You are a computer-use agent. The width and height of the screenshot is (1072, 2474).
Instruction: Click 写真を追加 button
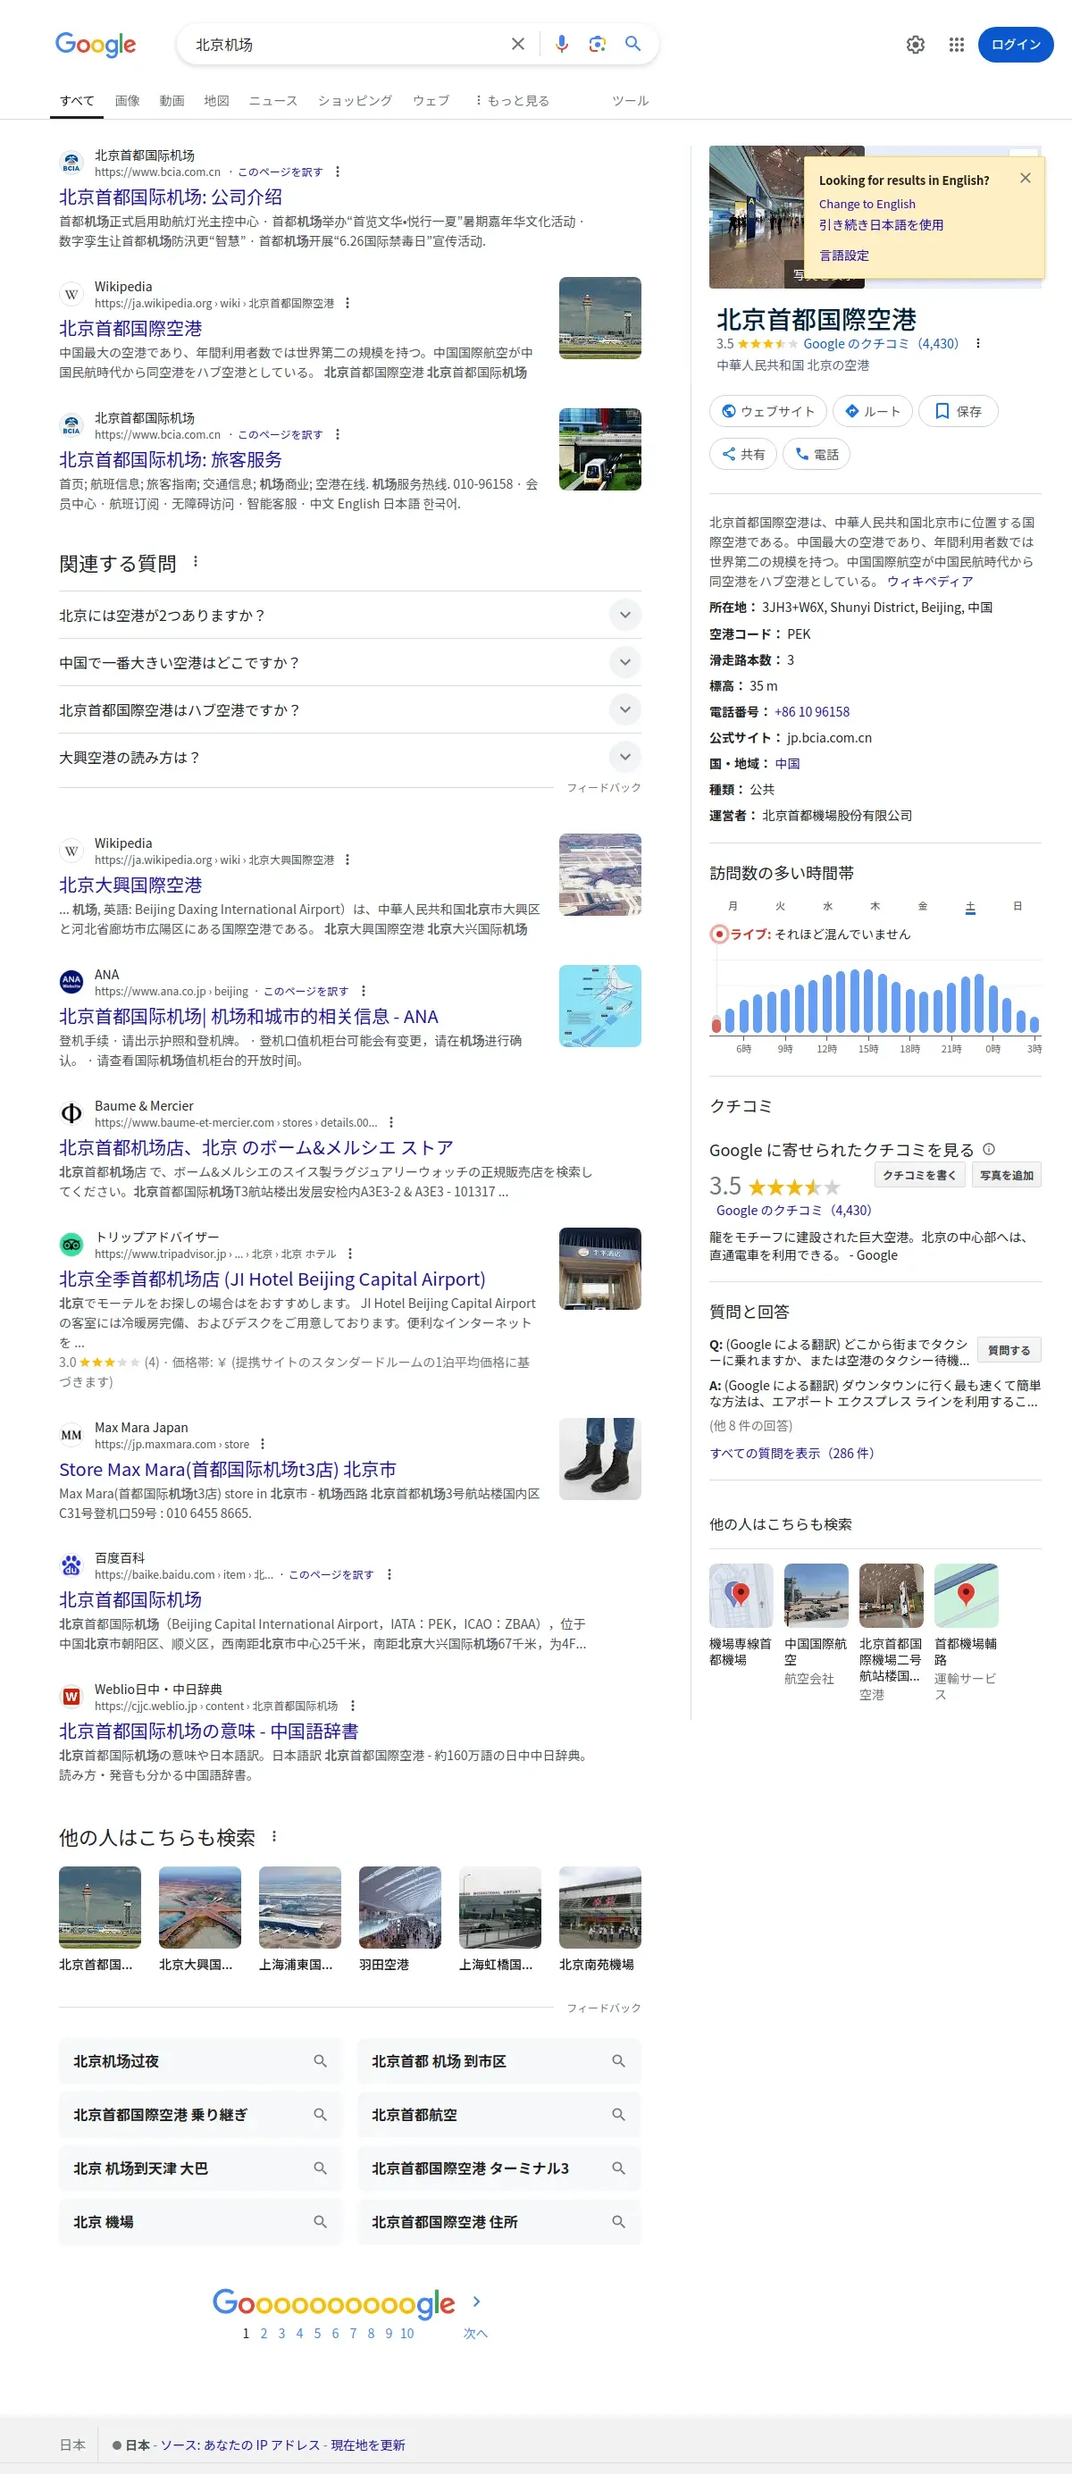pyautogui.click(x=1006, y=1176)
